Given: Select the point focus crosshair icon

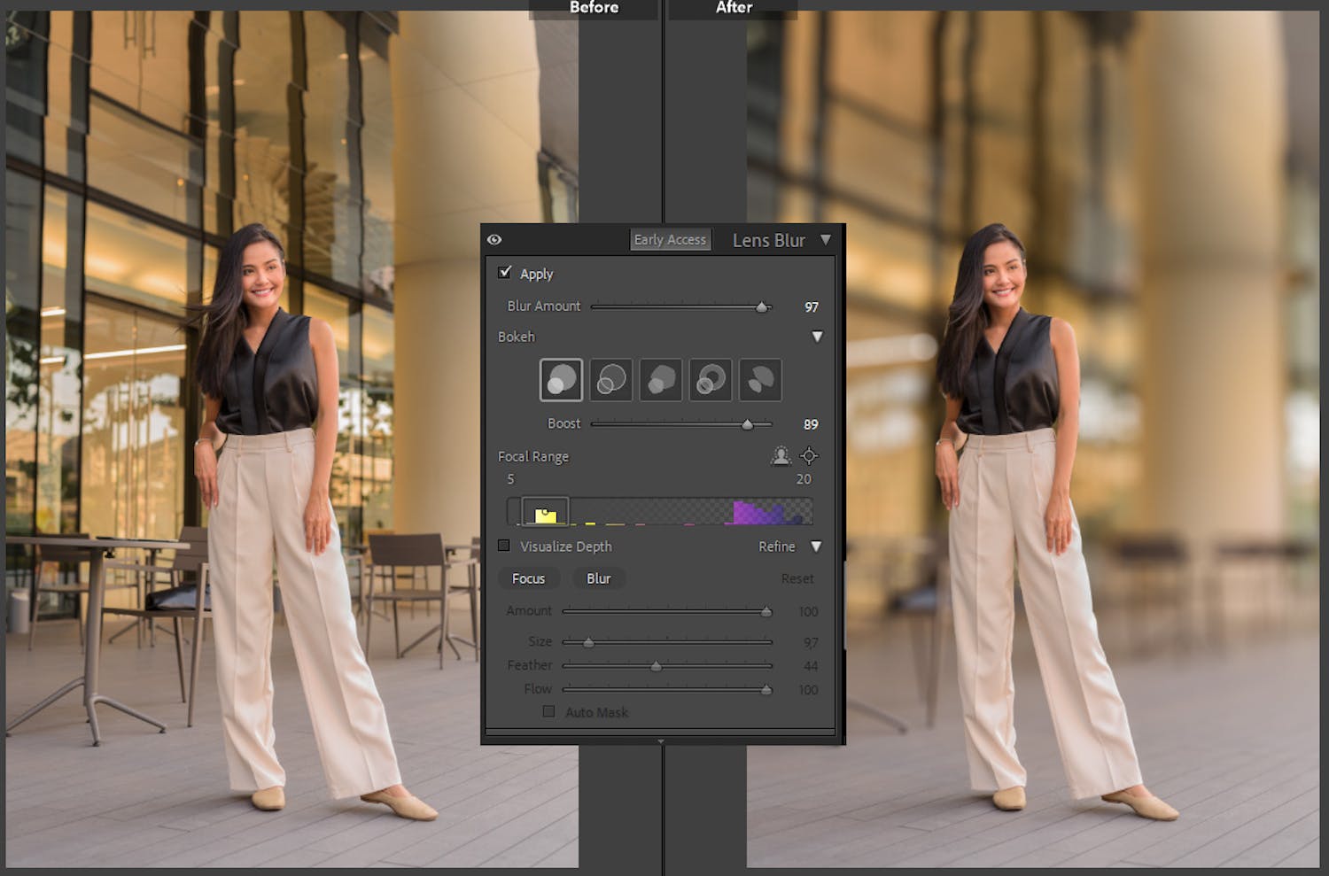Looking at the screenshot, I should click(x=810, y=455).
